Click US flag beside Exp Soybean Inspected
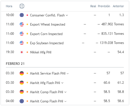 coord(22,43)
